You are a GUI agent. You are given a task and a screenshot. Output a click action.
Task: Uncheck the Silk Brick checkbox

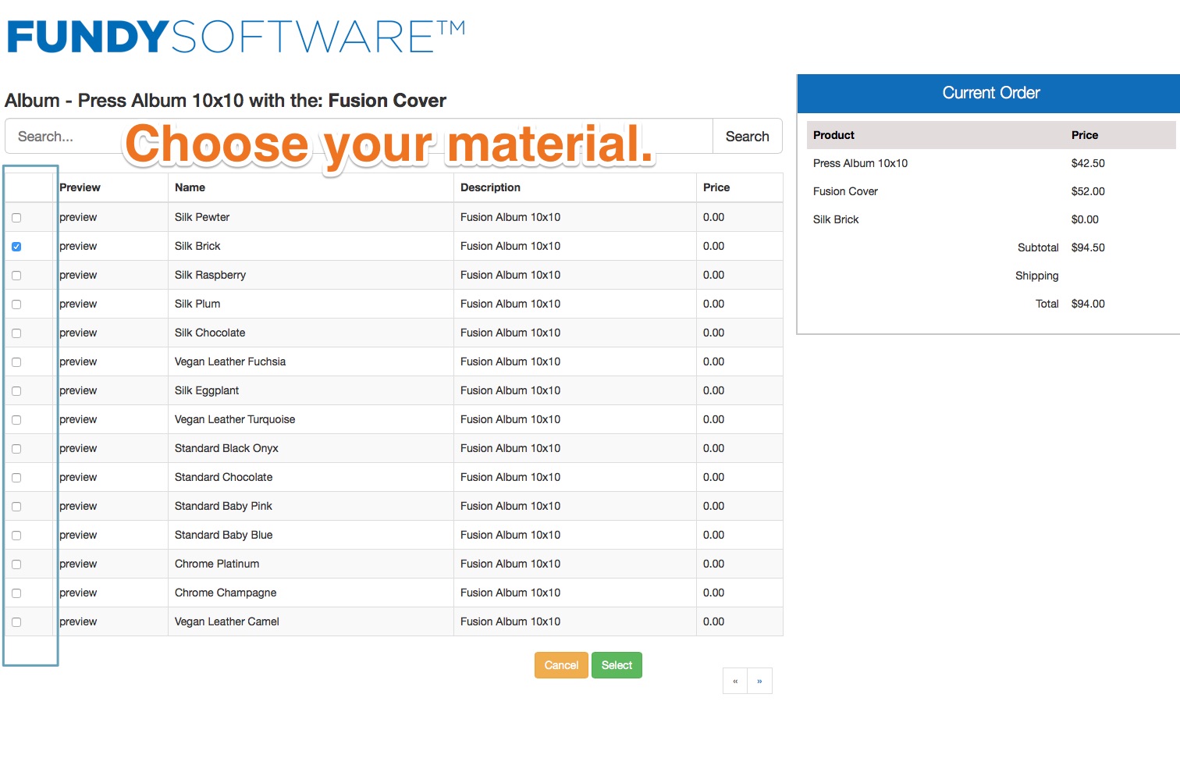tap(16, 247)
